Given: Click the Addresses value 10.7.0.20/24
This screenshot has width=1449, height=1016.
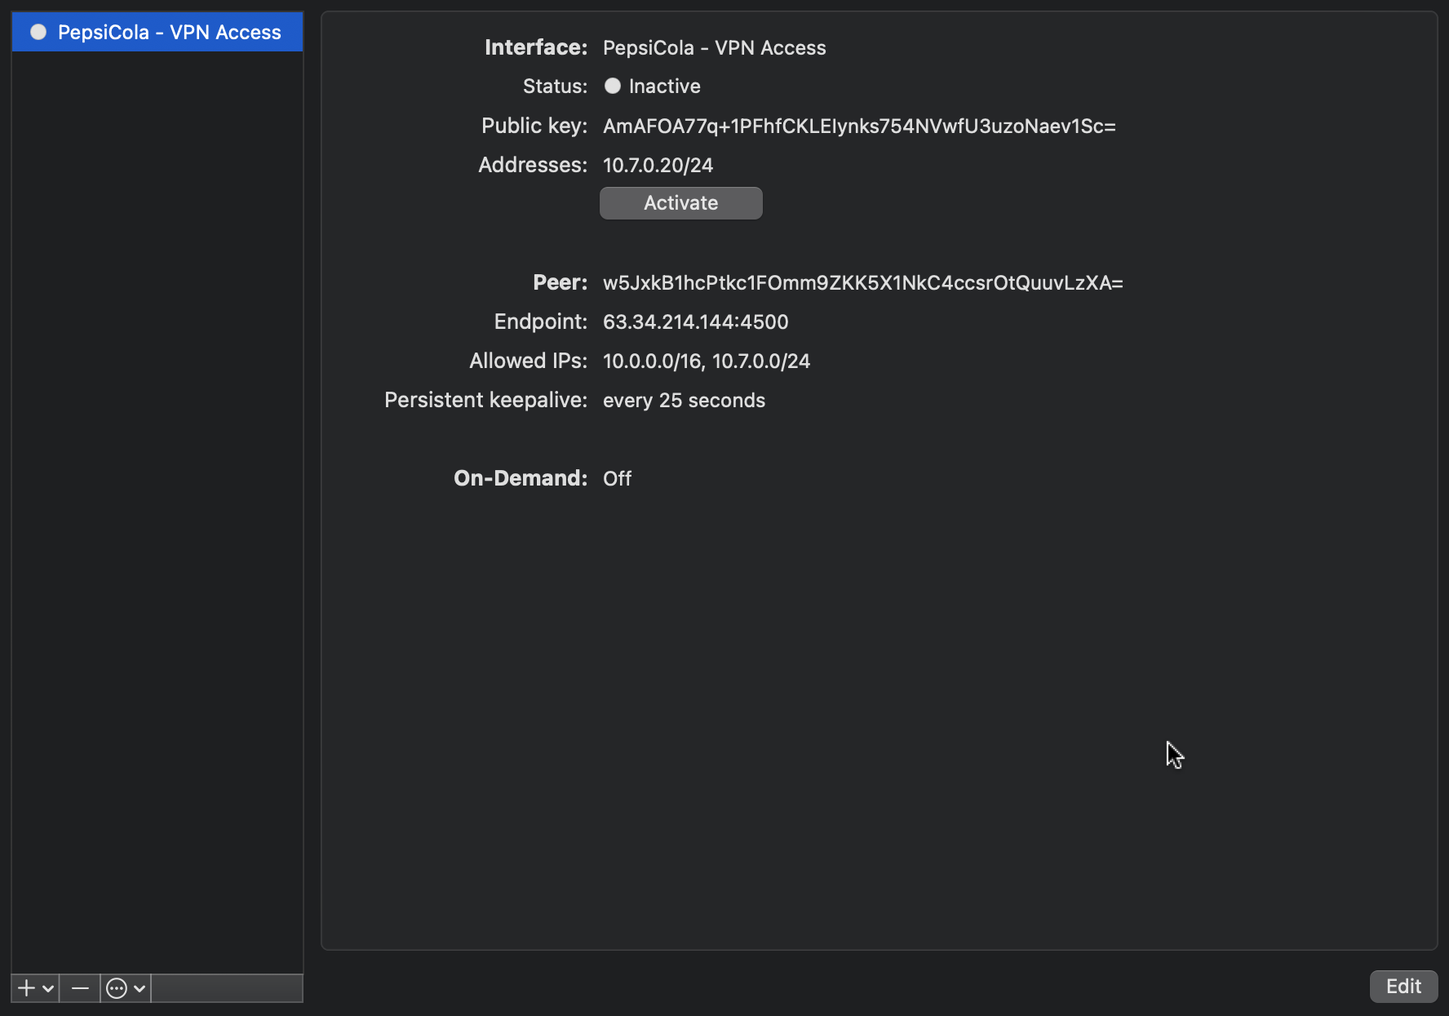Looking at the screenshot, I should point(658,166).
